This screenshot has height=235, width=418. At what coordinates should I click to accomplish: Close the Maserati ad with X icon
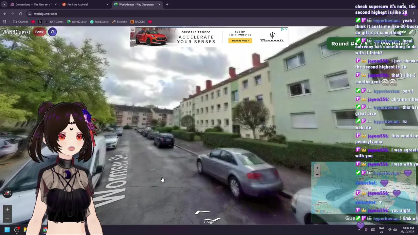tap(286, 29)
